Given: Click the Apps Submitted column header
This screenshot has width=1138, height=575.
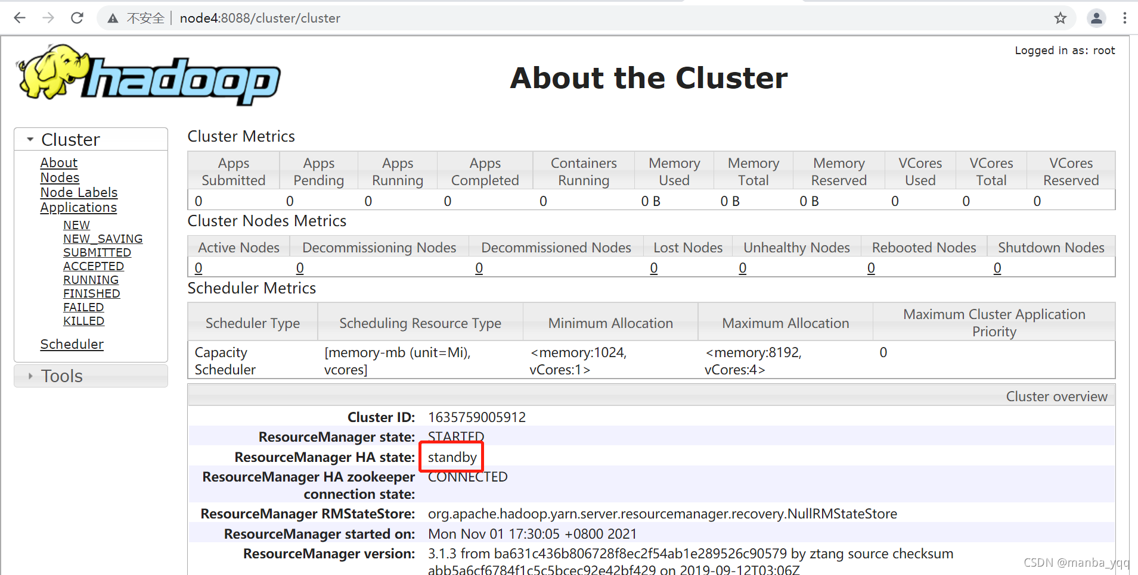Looking at the screenshot, I should (234, 171).
